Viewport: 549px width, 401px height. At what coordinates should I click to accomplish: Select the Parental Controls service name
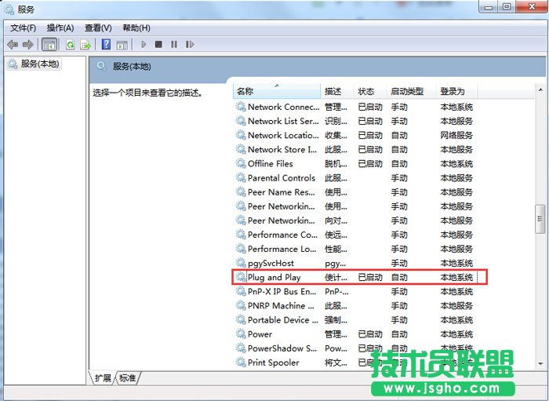click(282, 178)
